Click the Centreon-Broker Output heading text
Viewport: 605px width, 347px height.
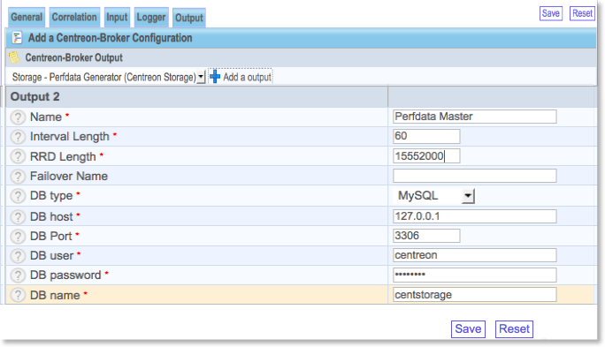[x=73, y=57]
